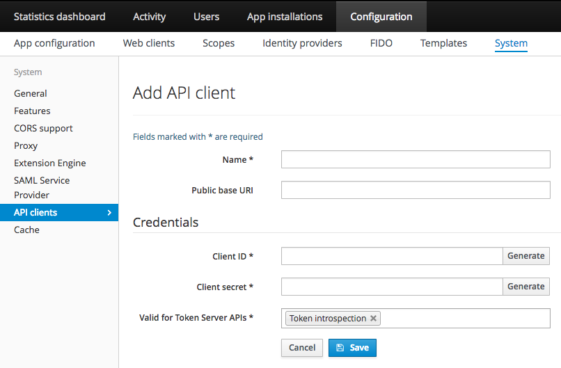This screenshot has height=368, width=561.
Task: Go to the Scopes sub-tab
Action: click(219, 43)
